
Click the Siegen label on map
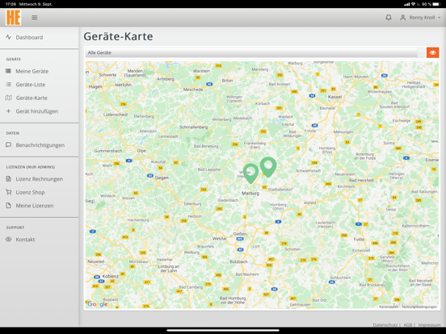tap(162, 177)
